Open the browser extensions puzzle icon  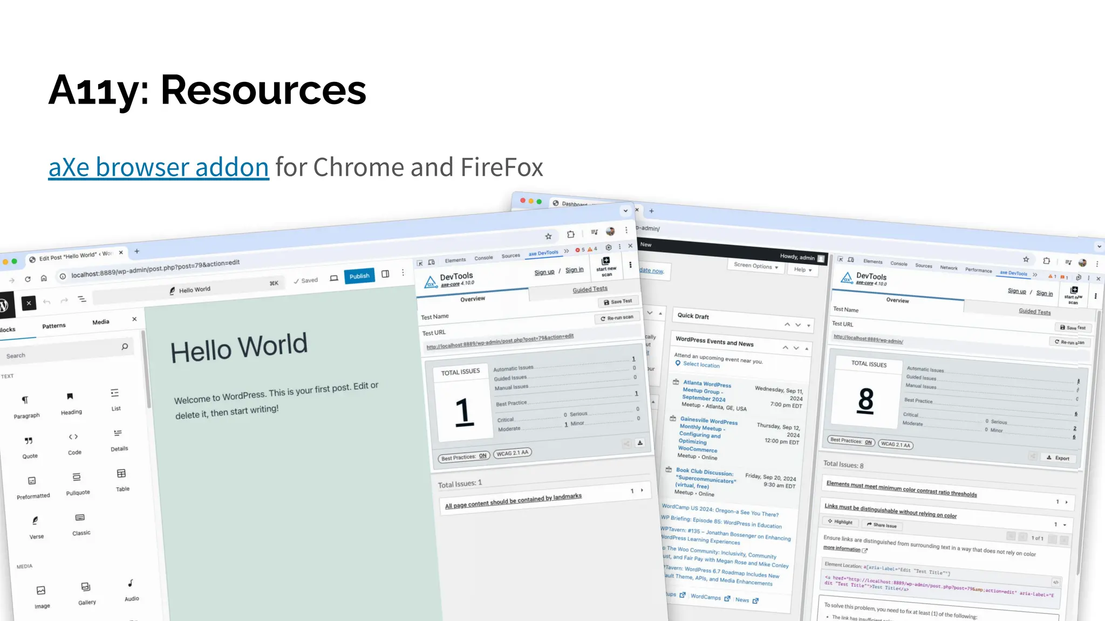coord(571,234)
